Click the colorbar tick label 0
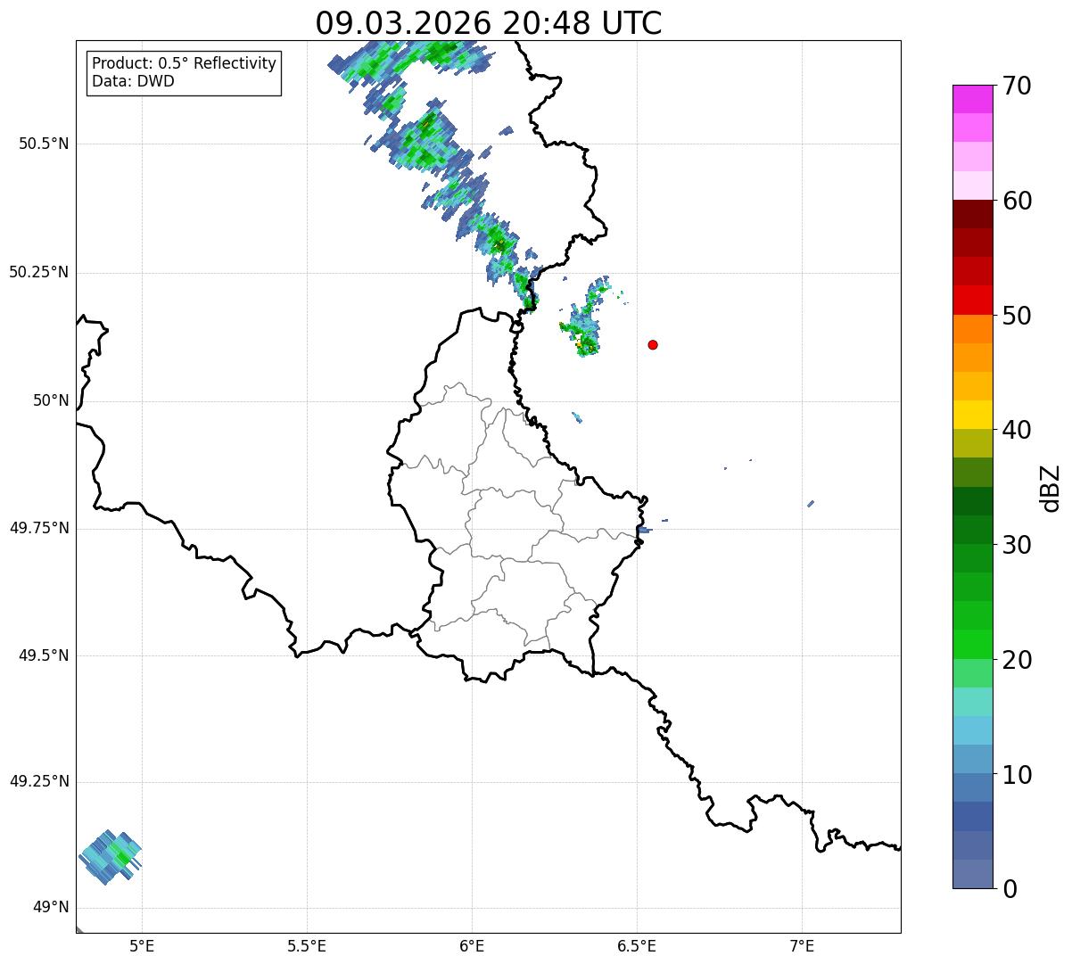1072x964 pixels. point(1009,889)
